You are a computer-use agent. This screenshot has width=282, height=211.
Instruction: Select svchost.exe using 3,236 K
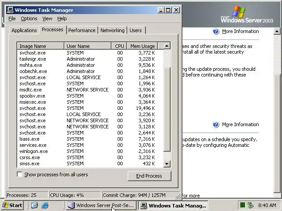[x=90, y=114]
